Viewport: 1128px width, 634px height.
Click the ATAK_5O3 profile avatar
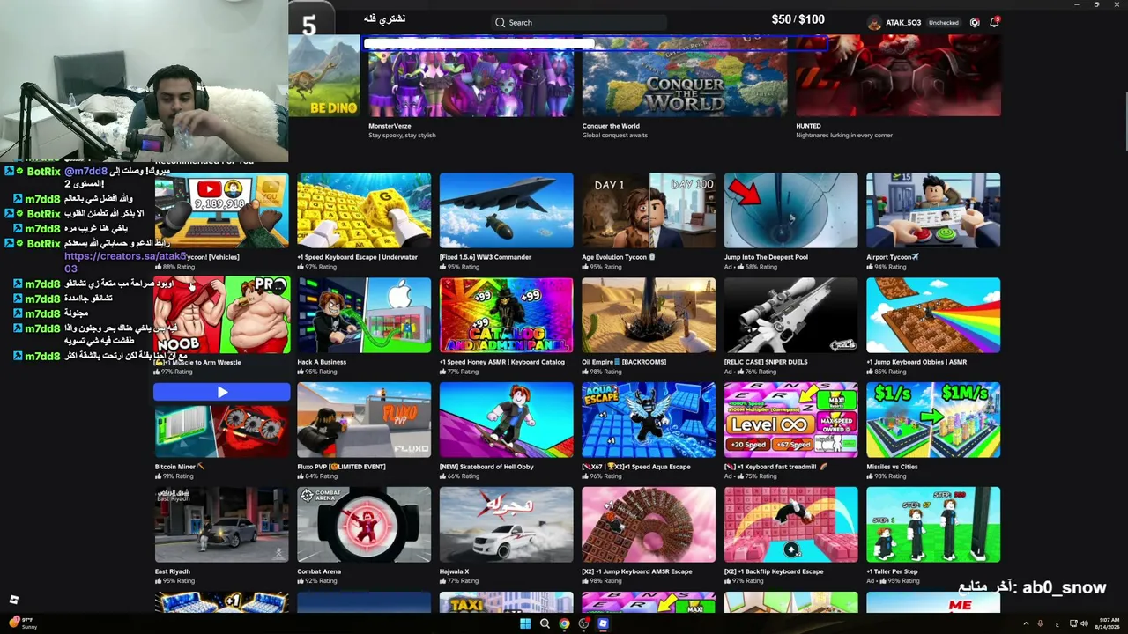point(873,23)
